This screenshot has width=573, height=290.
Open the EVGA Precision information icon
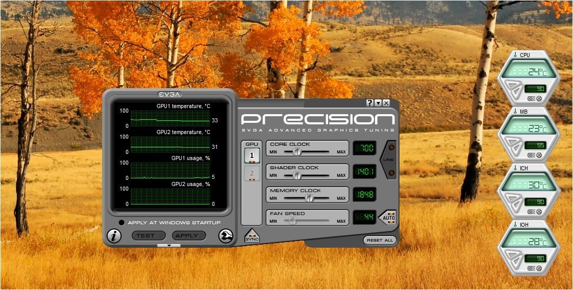[x=114, y=236]
